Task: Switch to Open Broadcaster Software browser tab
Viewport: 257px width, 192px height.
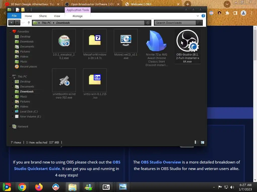Action: pyautogui.click(x=92, y=4)
